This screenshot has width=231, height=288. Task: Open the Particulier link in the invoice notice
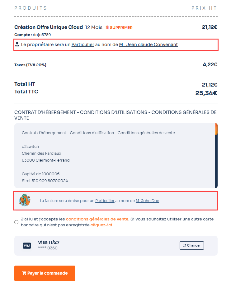pyautogui.click(x=105, y=201)
